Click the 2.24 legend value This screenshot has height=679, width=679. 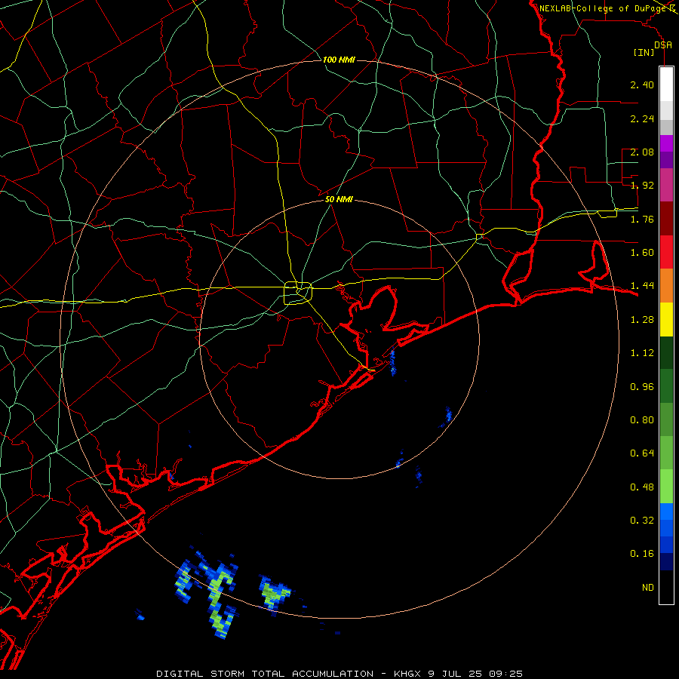[642, 118]
